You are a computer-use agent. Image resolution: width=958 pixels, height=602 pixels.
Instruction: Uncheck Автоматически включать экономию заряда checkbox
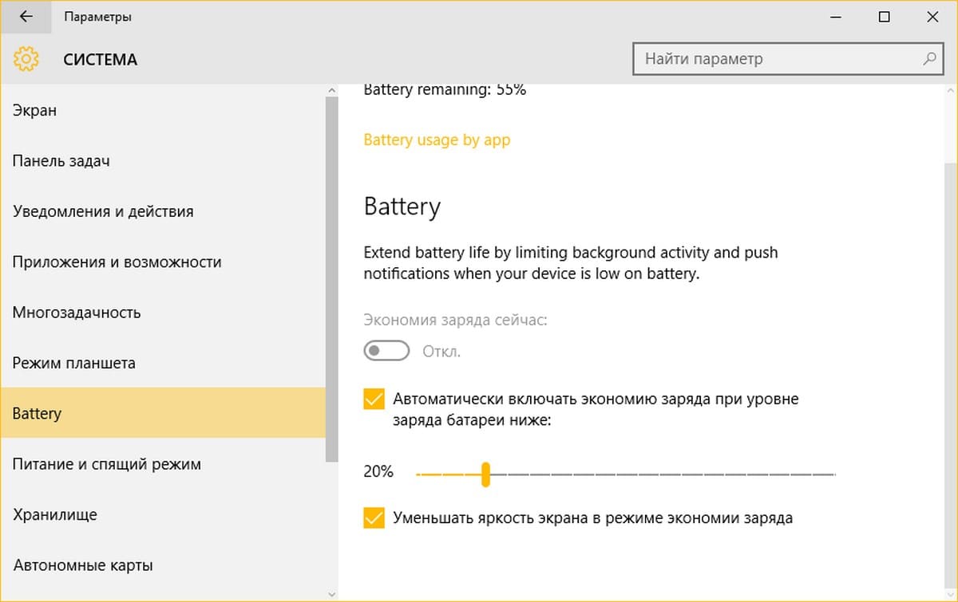tap(374, 399)
